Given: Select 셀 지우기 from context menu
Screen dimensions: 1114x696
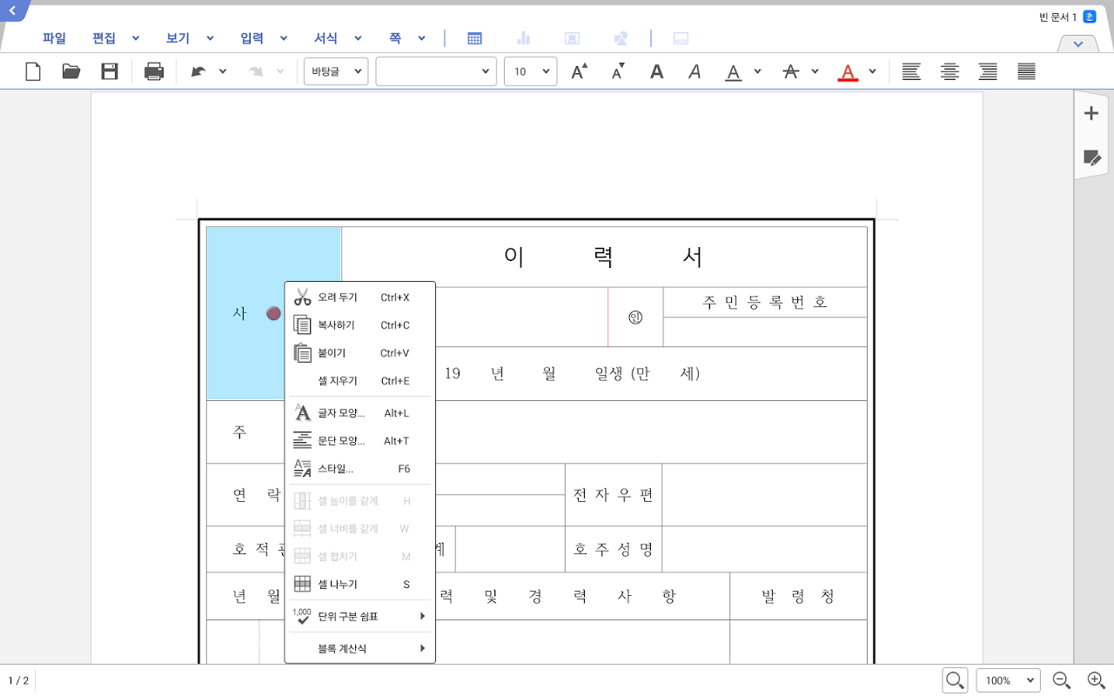Looking at the screenshot, I should [360, 381].
